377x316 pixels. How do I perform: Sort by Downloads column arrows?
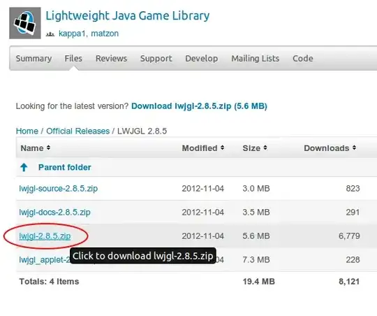pos(354,148)
